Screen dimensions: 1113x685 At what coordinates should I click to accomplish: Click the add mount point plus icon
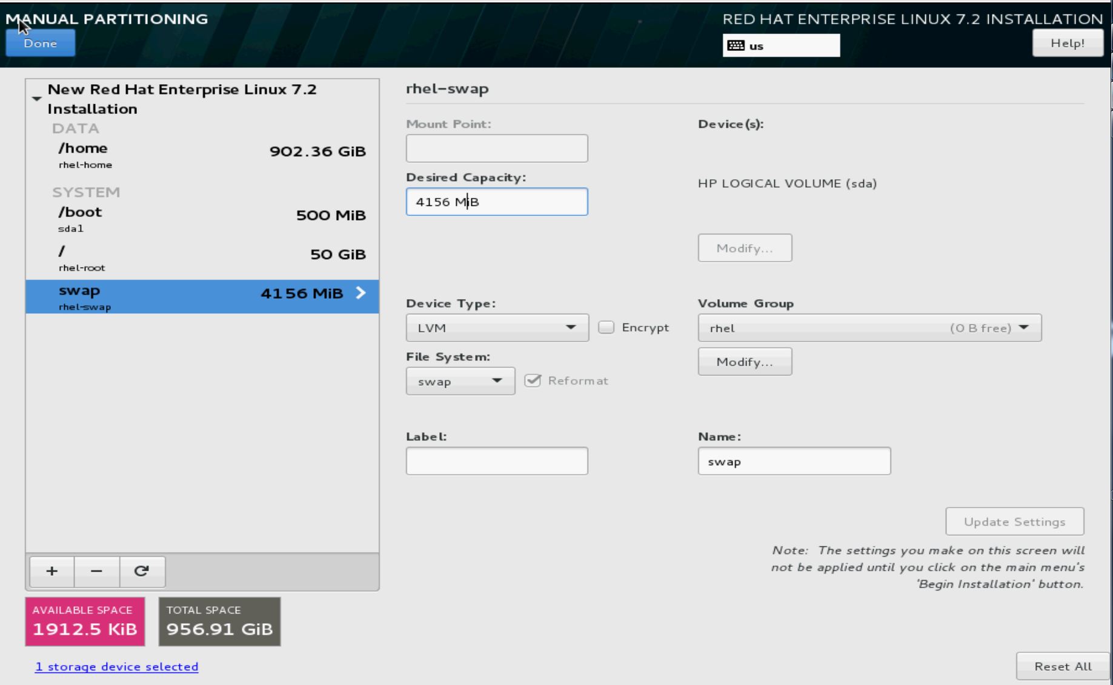point(52,571)
